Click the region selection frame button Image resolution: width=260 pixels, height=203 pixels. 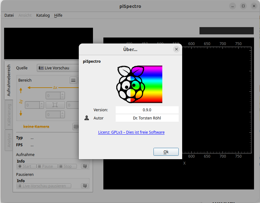(x=55, y=105)
